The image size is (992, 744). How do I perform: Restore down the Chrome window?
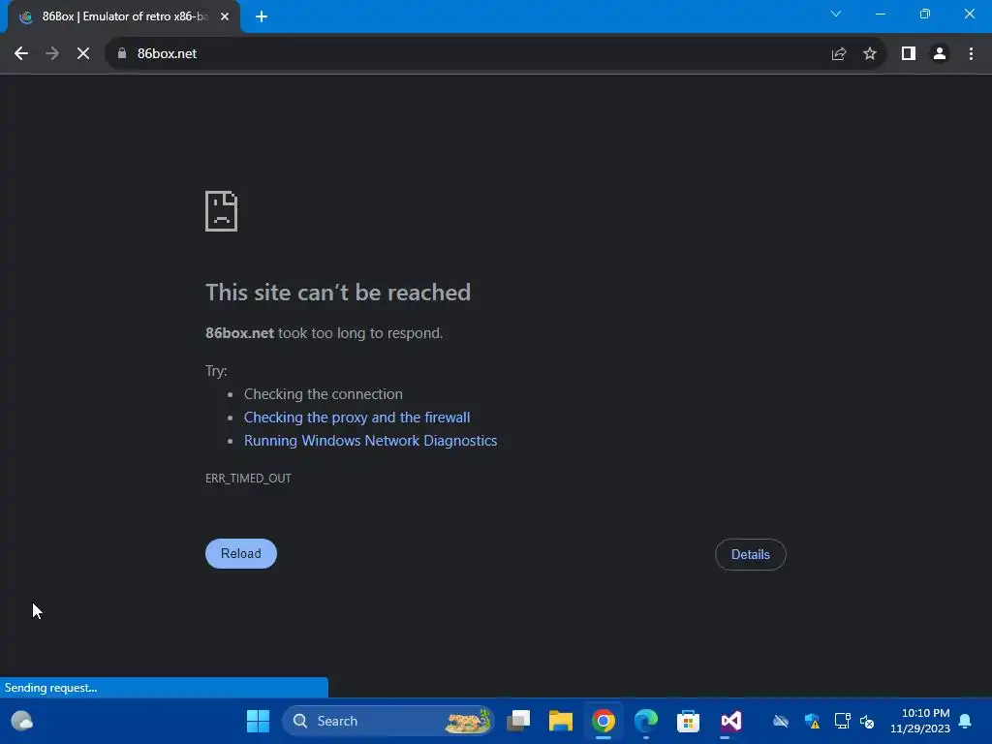click(x=925, y=14)
